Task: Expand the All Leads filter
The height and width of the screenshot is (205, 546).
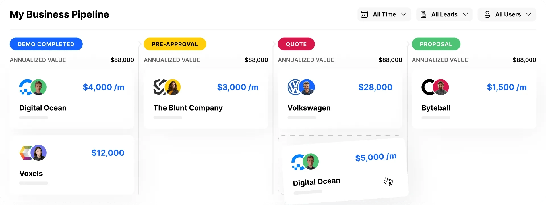Action: pos(444,14)
